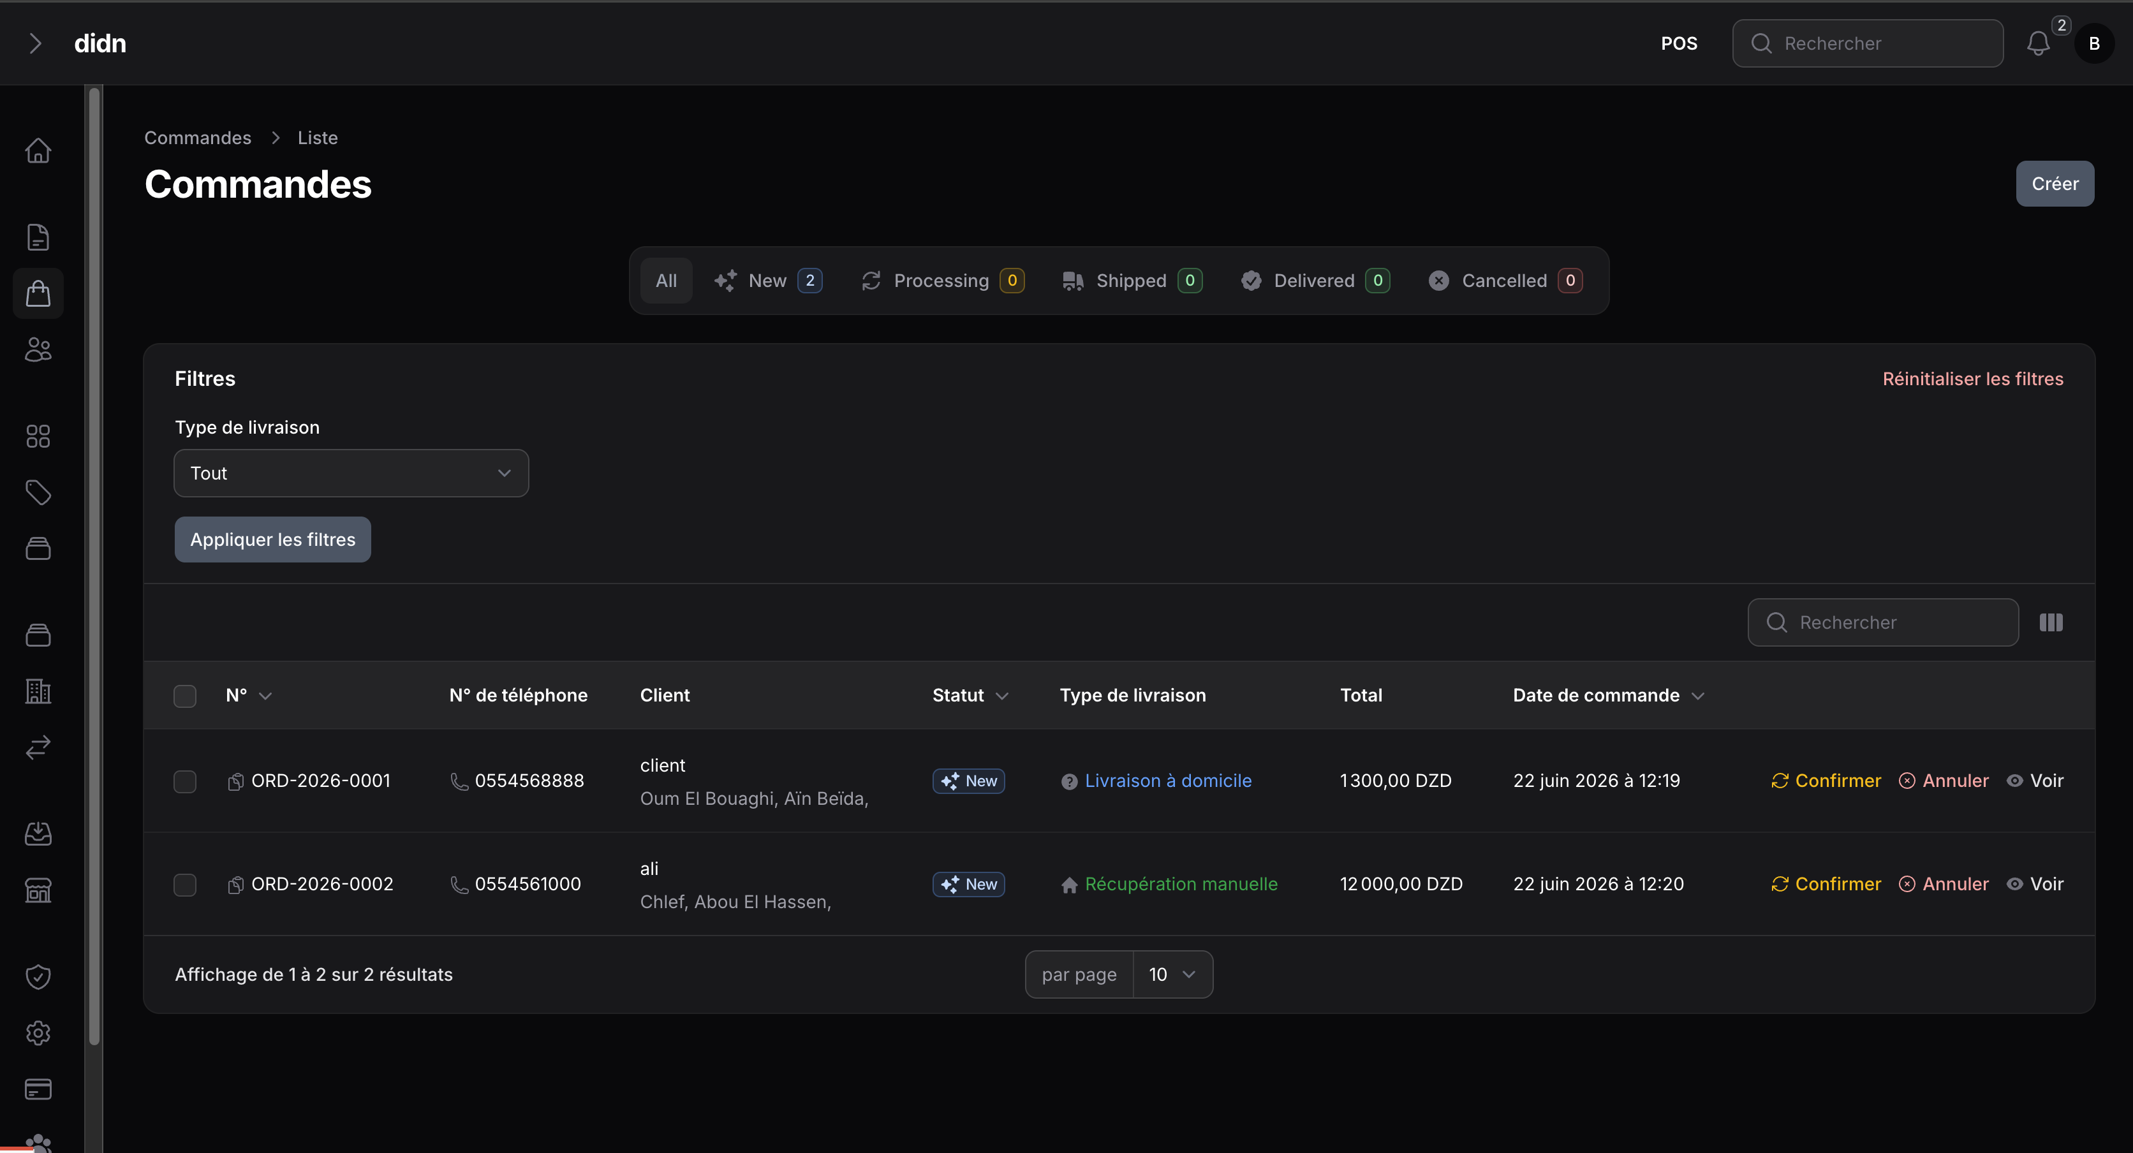View order ORD-2026-0002 with Voir

tap(2035, 885)
